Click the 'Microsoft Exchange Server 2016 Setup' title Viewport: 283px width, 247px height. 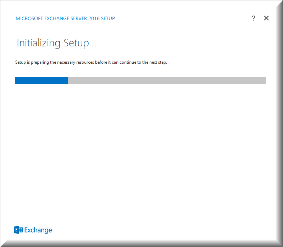(x=65, y=18)
